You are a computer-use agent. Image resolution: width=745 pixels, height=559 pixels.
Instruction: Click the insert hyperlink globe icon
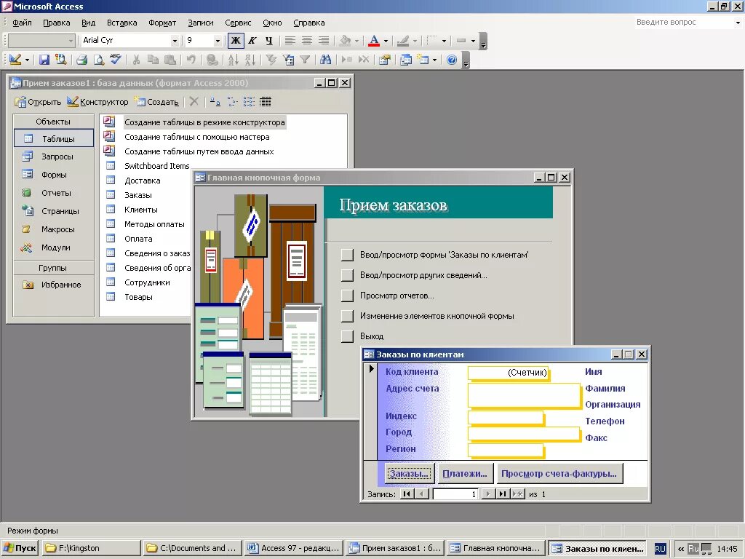tap(212, 60)
